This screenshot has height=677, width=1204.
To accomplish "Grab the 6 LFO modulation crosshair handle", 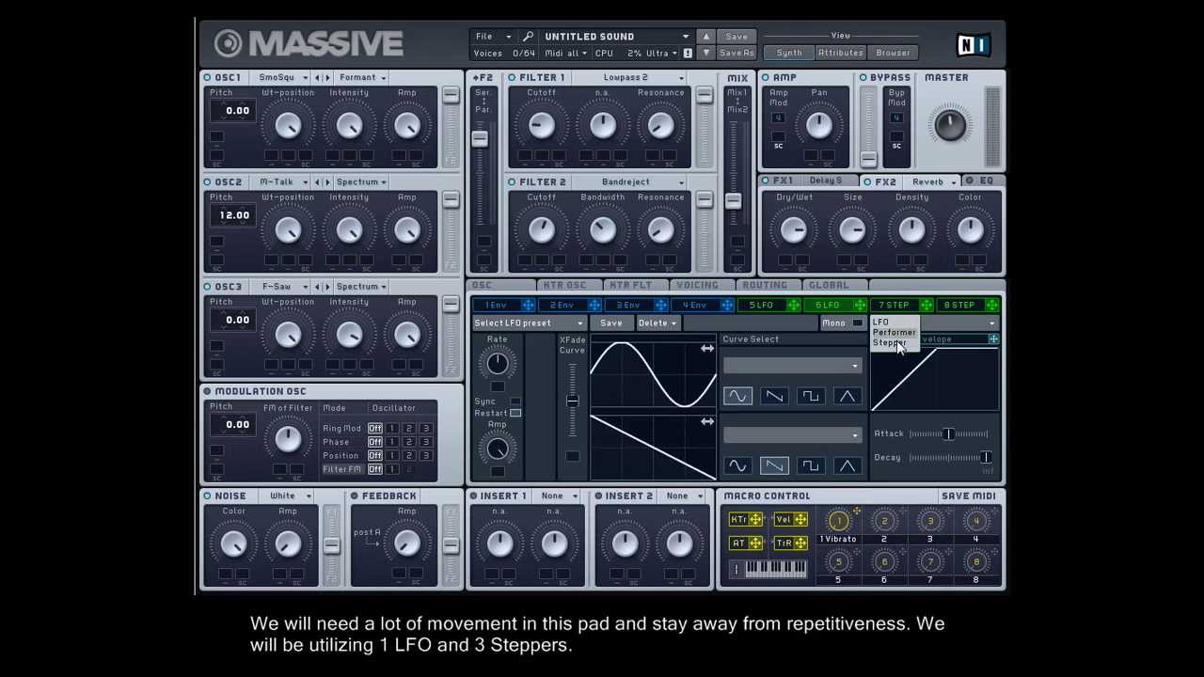I will (x=861, y=305).
